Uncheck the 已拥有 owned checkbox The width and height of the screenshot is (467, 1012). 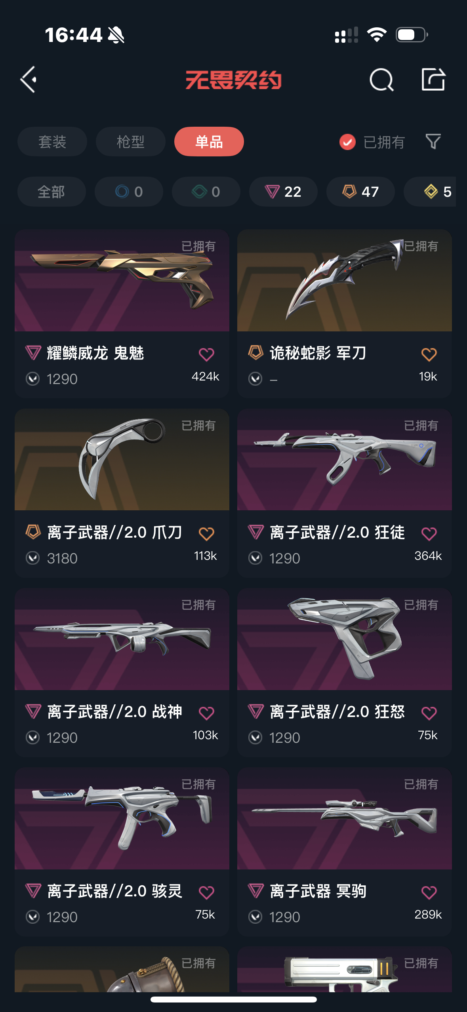[347, 142]
